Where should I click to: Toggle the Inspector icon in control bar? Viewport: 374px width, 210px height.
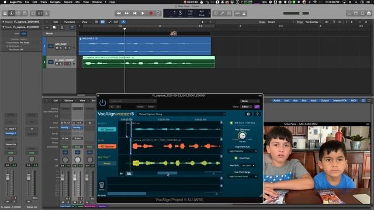click(12, 13)
